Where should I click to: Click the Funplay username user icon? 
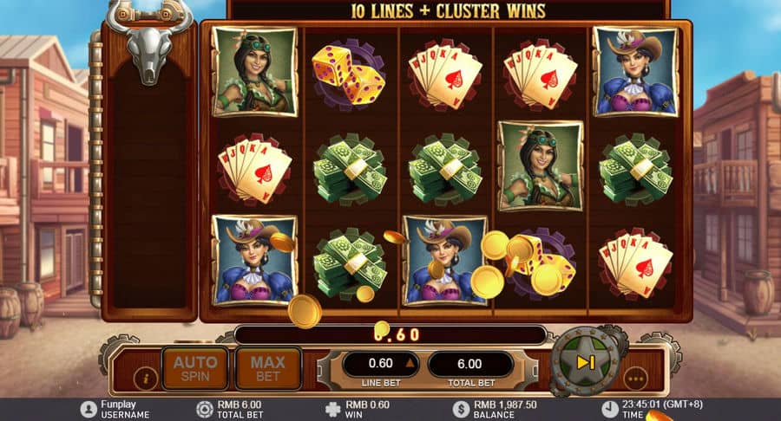(89, 410)
